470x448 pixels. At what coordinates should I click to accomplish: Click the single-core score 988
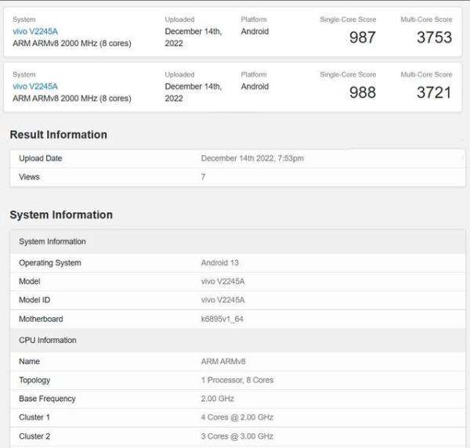pyautogui.click(x=362, y=92)
